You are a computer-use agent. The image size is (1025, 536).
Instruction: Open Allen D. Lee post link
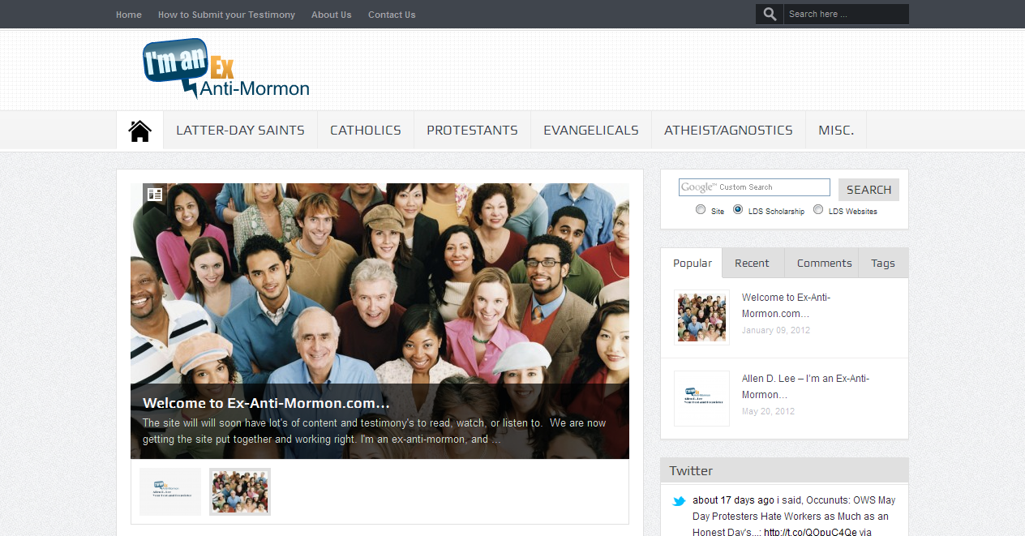pyautogui.click(x=805, y=387)
